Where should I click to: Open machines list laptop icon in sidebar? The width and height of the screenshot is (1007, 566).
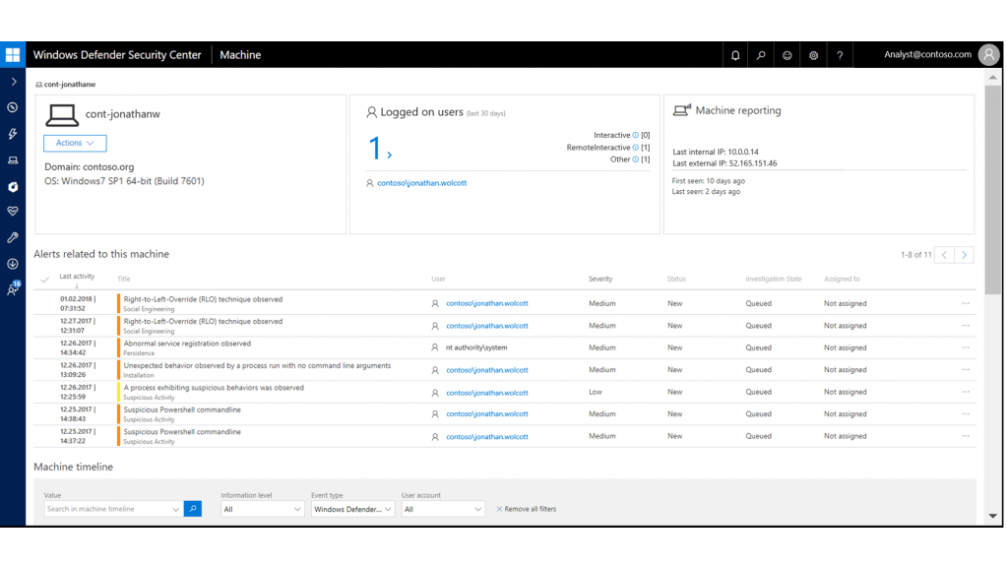(13, 159)
